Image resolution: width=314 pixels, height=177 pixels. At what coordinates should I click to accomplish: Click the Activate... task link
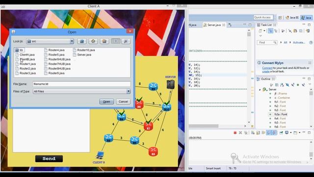point(299,42)
